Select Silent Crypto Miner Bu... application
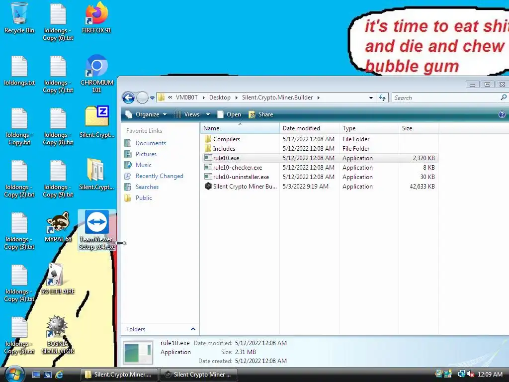509x382 pixels. point(320,186)
